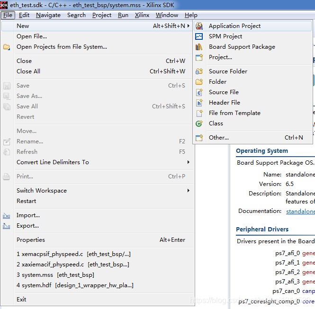Click the green Class icon
This screenshot has width=315, height=309.
pos(199,124)
